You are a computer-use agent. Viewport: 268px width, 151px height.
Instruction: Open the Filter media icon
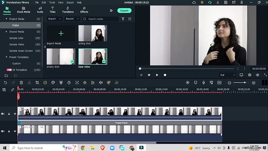click(123, 19)
